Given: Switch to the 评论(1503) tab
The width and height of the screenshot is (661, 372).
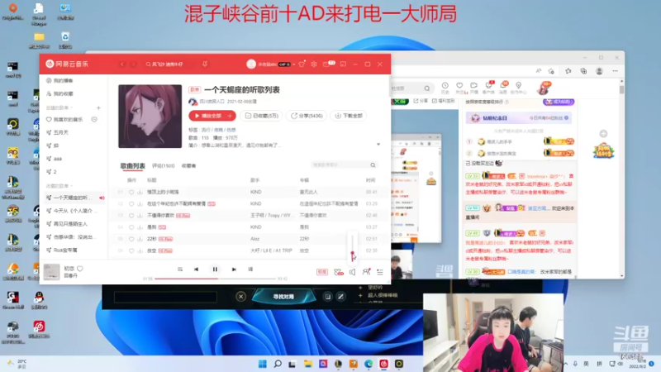Looking at the screenshot, I should [163, 166].
